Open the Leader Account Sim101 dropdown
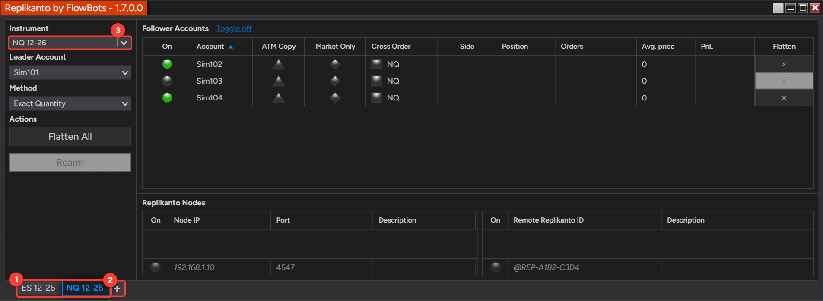 (70, 72)
